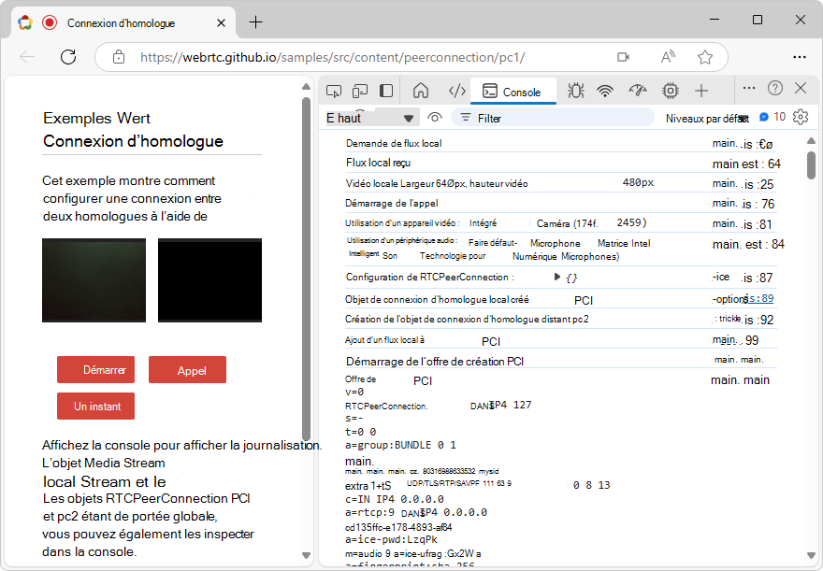Click the local video preview thumbnail
This screenshot has height=571, width=823.
[94, 280]
